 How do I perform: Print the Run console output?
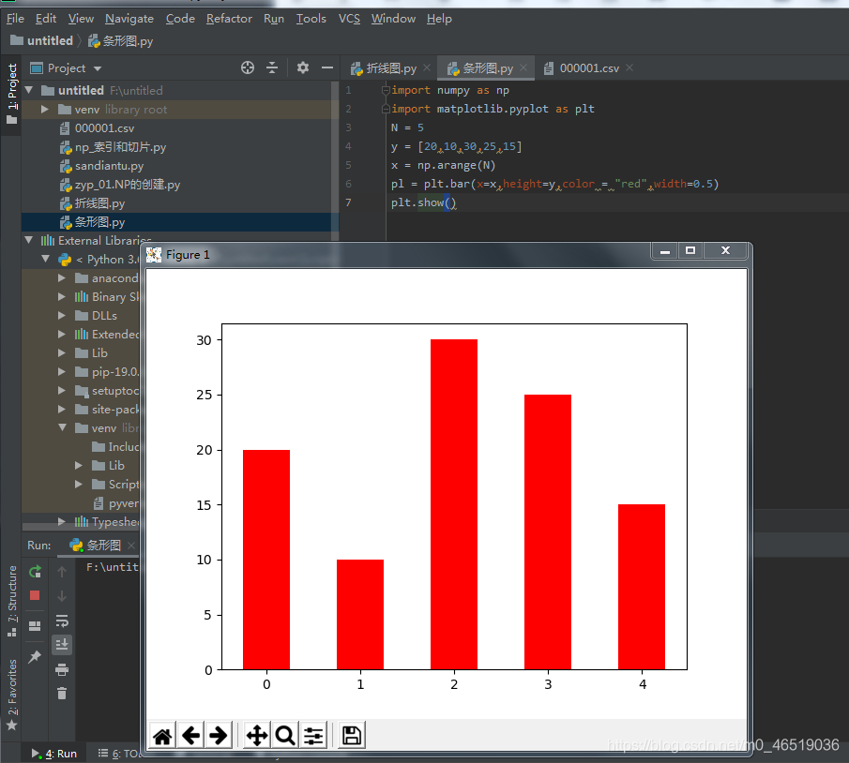coord(62,670)
